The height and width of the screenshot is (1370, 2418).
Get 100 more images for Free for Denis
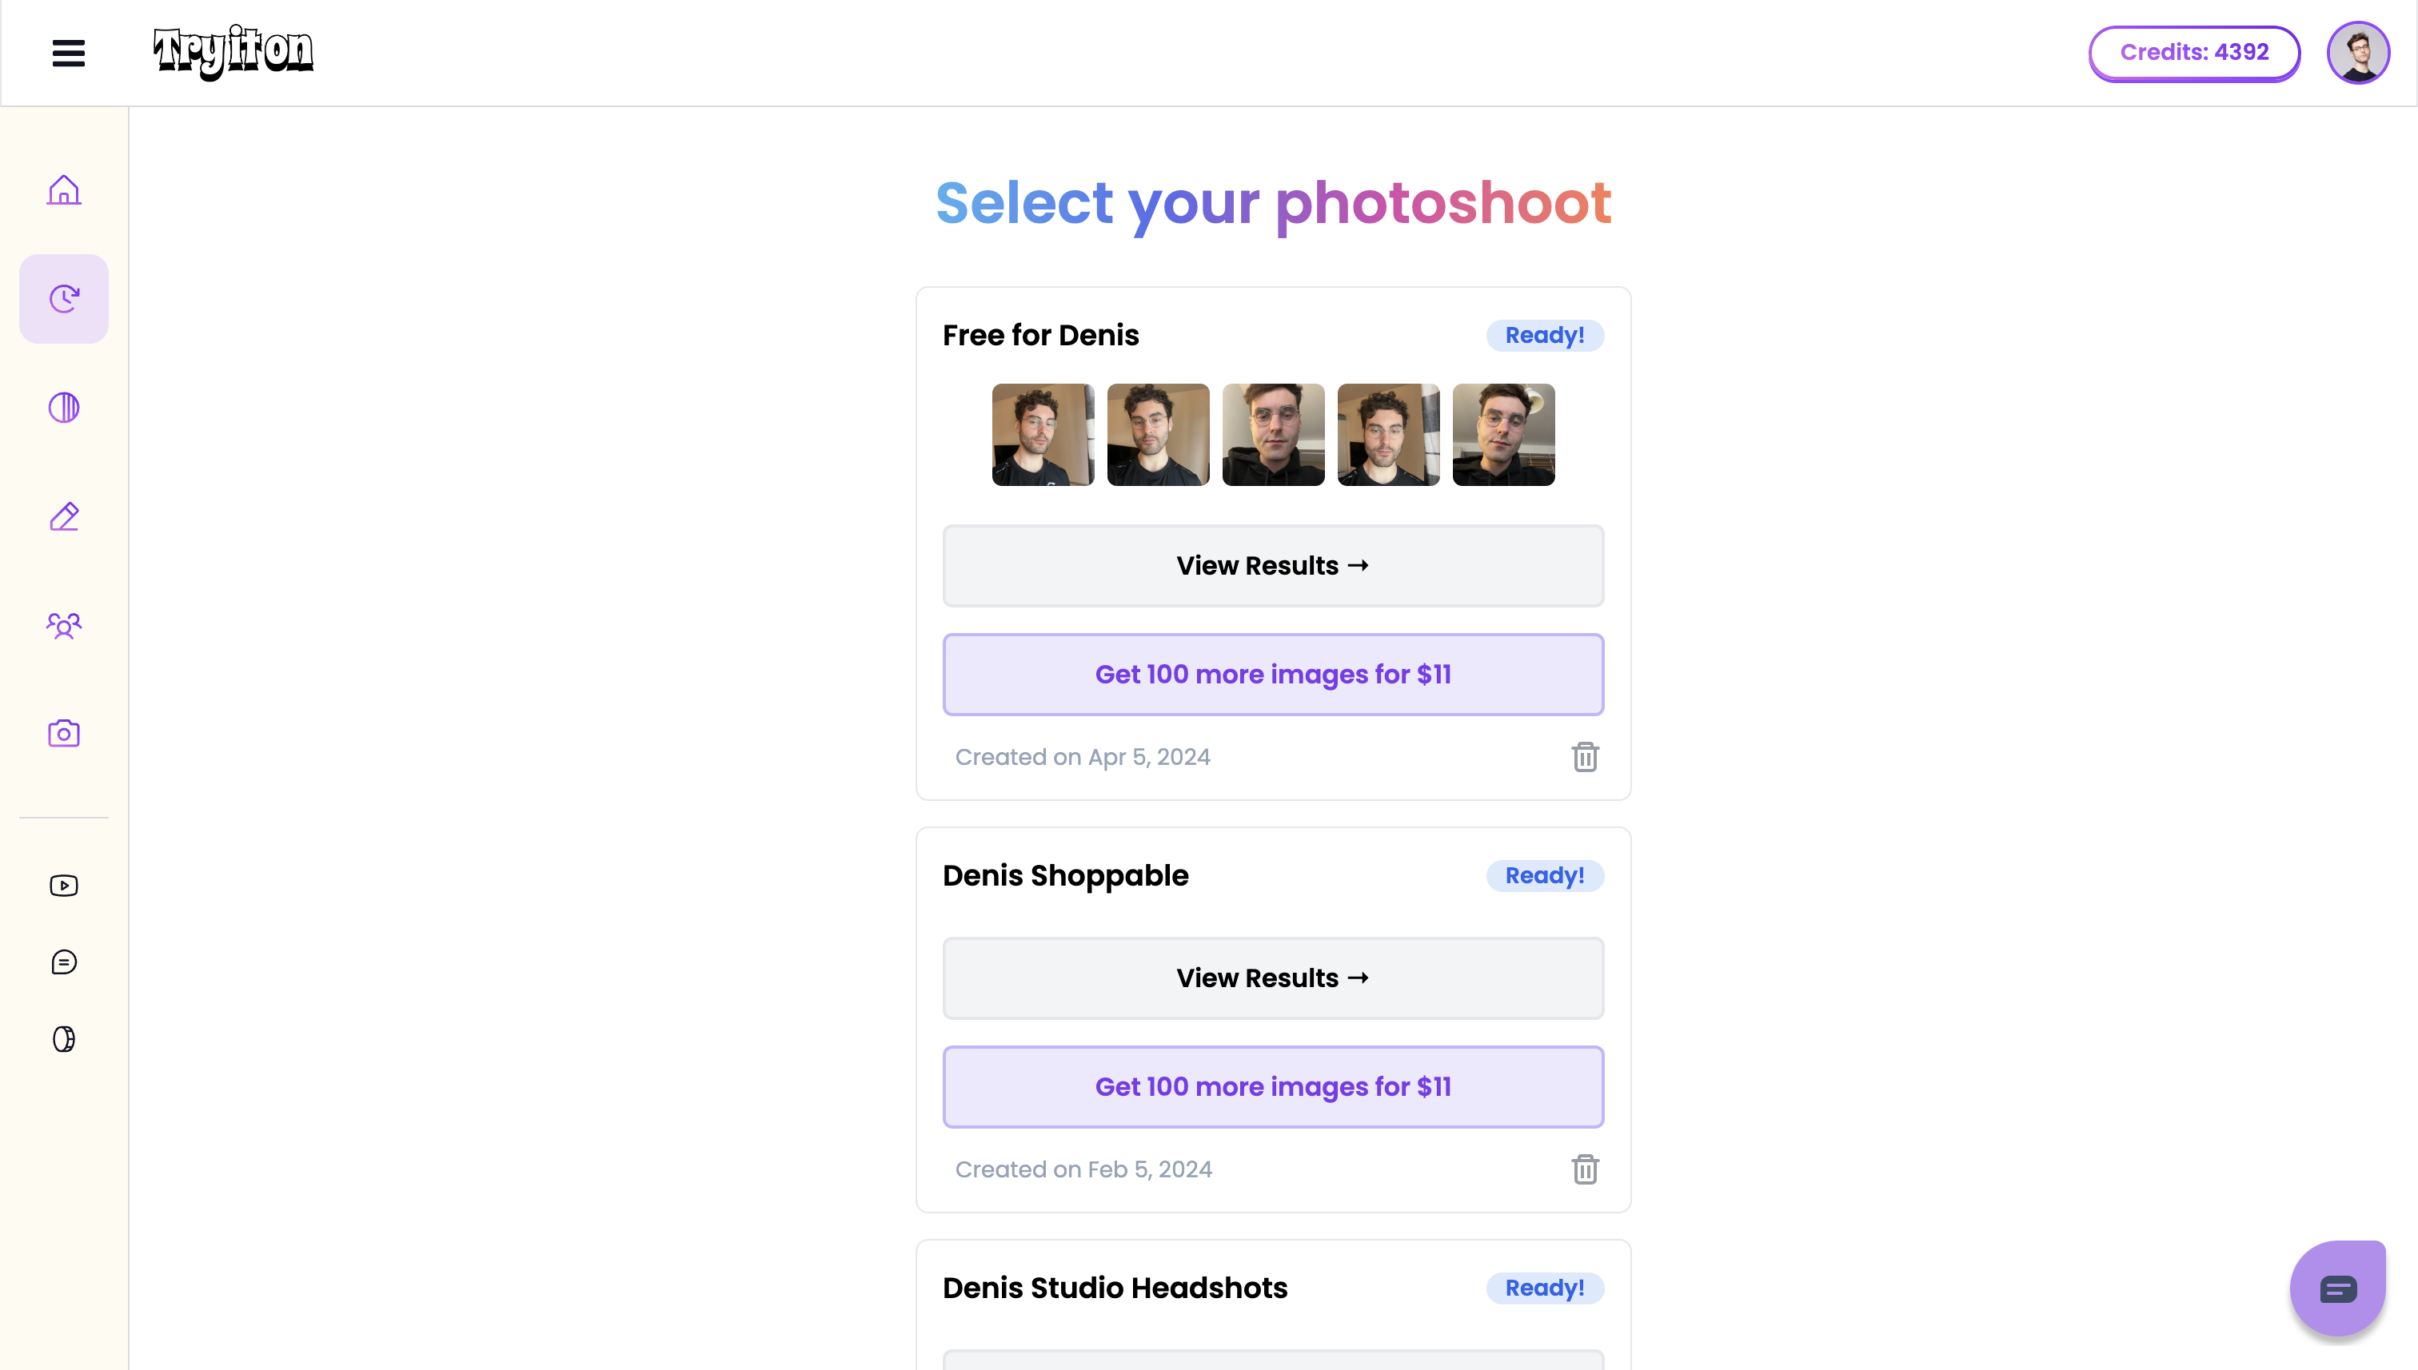click(x=1272, y=674)
